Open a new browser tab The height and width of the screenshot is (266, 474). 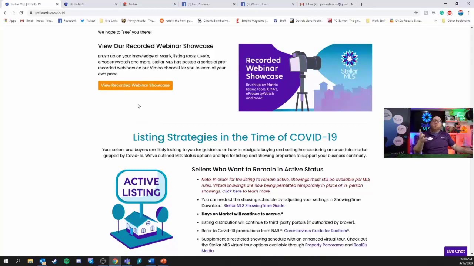click(x=361, y=4)
